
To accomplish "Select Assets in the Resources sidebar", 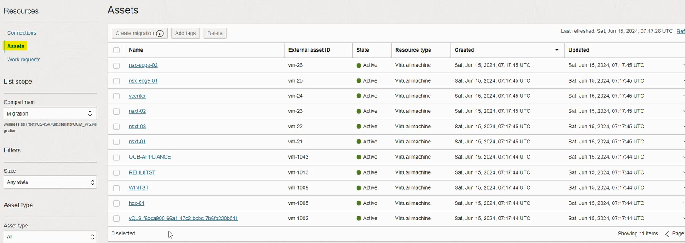I will coord(16,46).
